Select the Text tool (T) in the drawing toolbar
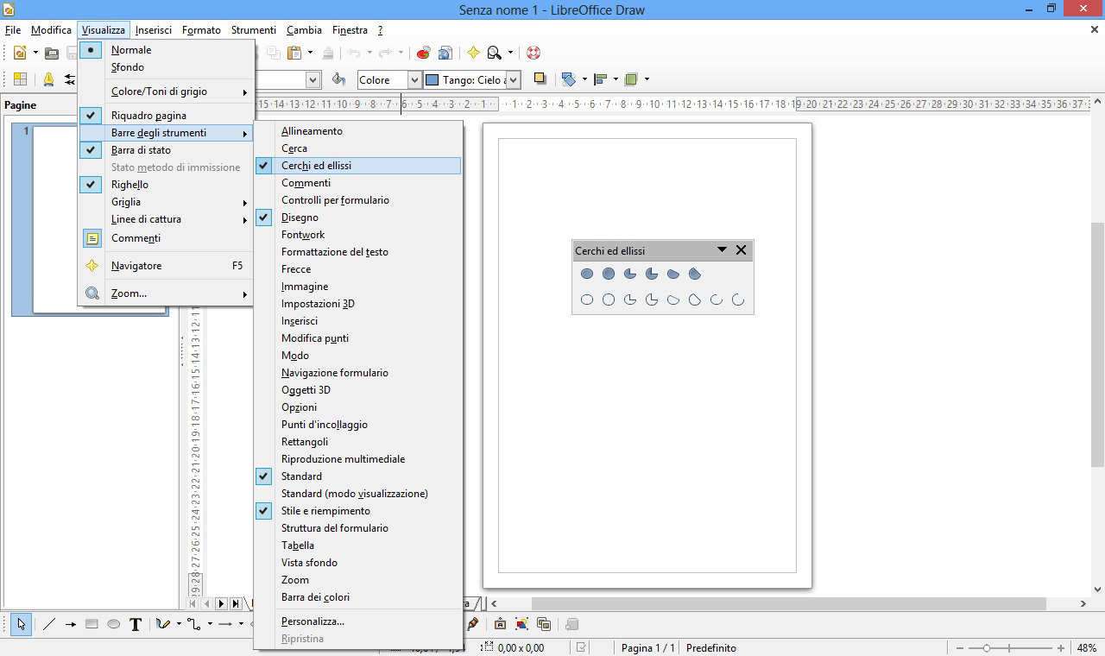Viewport: 1105px width, 656px height. tap(136, 624)
